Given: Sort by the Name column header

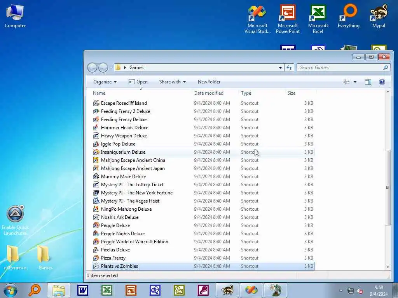Looking at the screenshot, I should 141,93.
